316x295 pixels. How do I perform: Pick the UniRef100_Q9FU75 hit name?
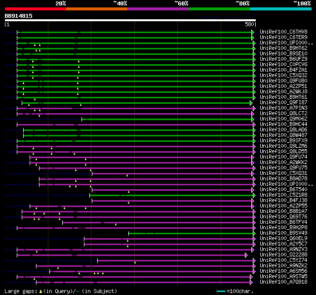(x=283, y=168)
